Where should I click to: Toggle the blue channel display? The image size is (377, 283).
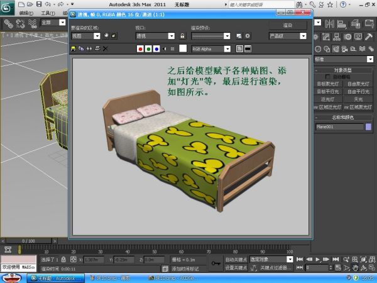156,49
